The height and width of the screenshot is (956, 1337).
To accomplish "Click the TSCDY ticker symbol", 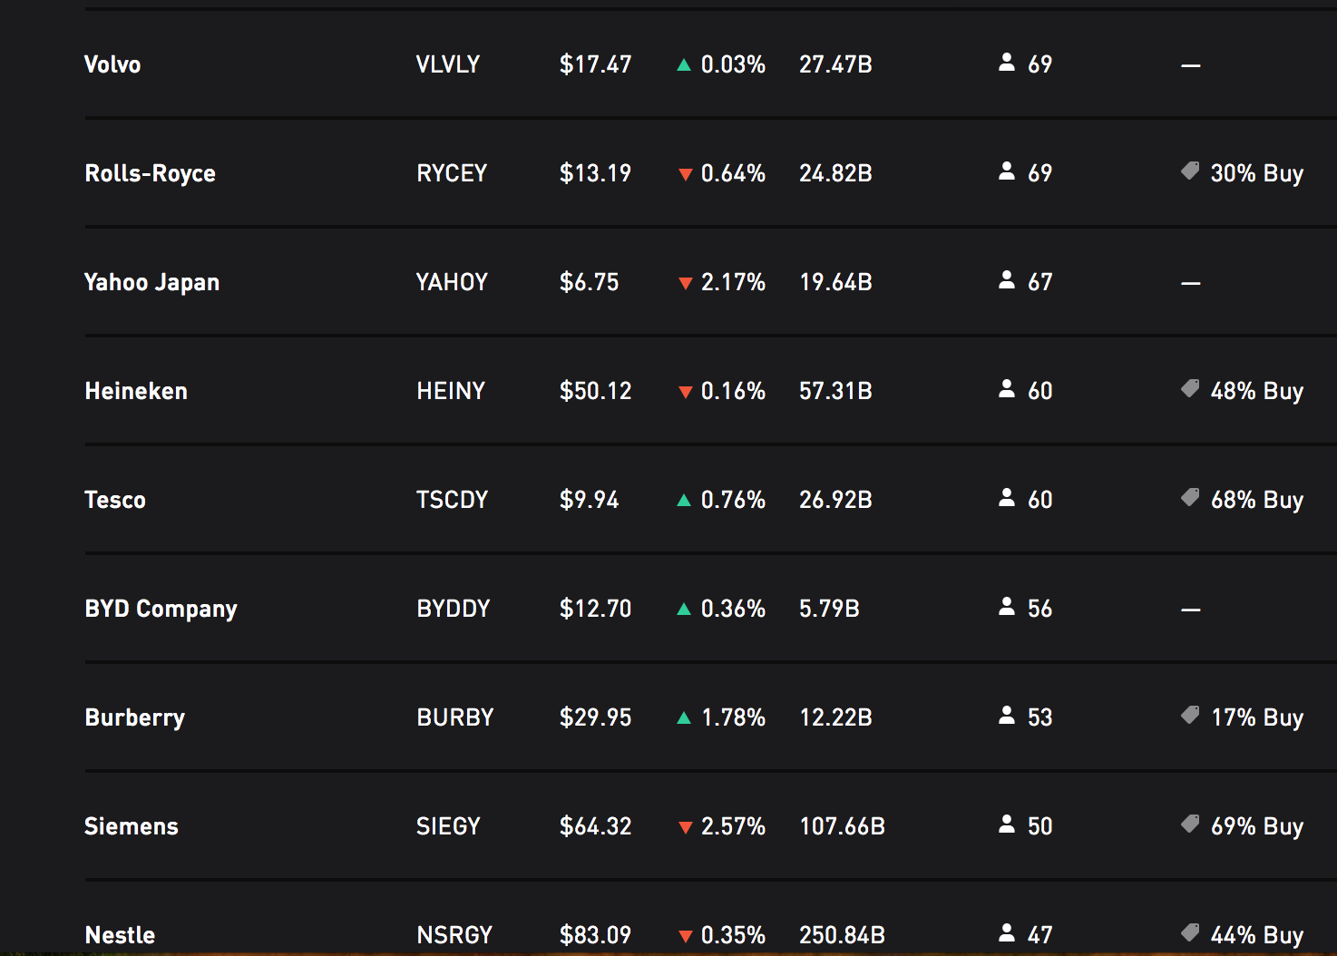I will coord(452,500).
